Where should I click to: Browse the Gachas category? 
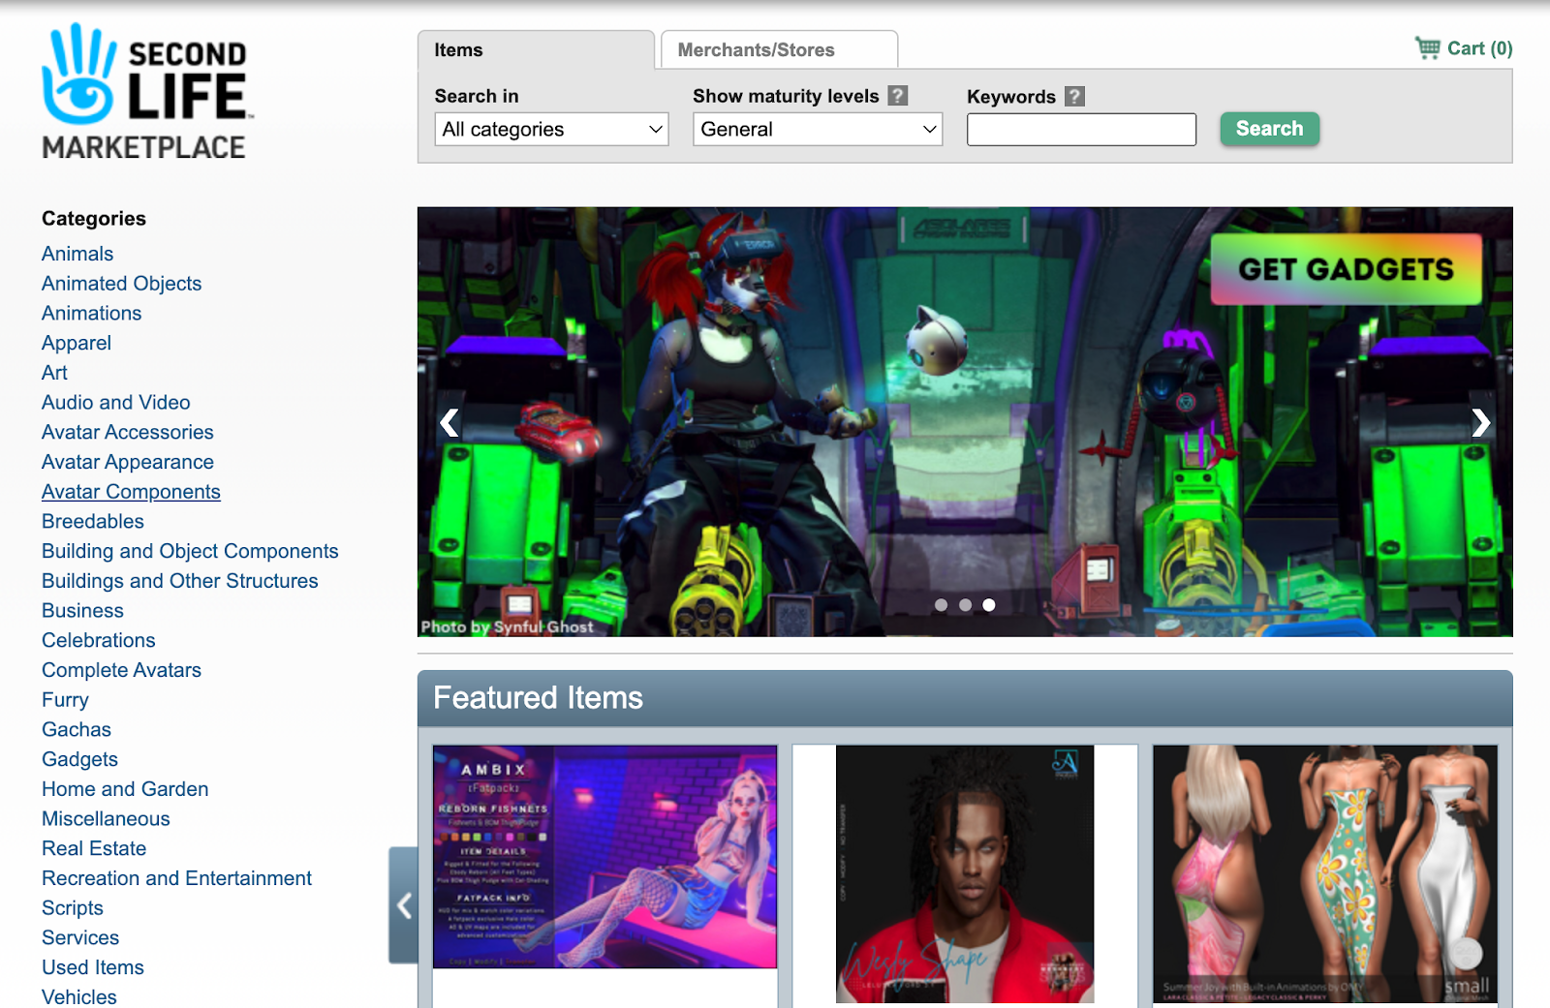coord(77,730)
